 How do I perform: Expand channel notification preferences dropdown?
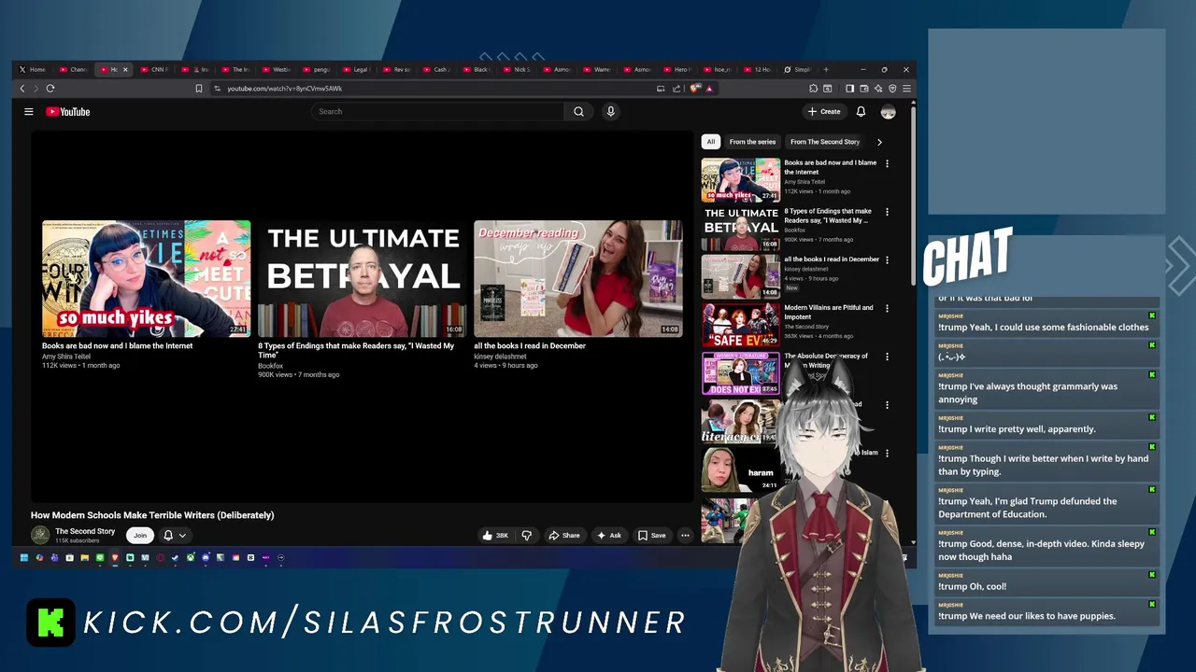[x=182, y=536]
